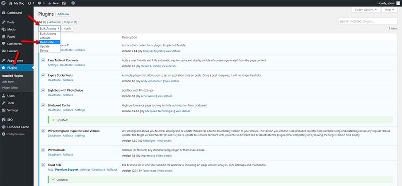The width and height of the screenshot is (402, 186).
Task: Open LiteSpeed diamond icon in admin bar
Action: pos(73,3)
